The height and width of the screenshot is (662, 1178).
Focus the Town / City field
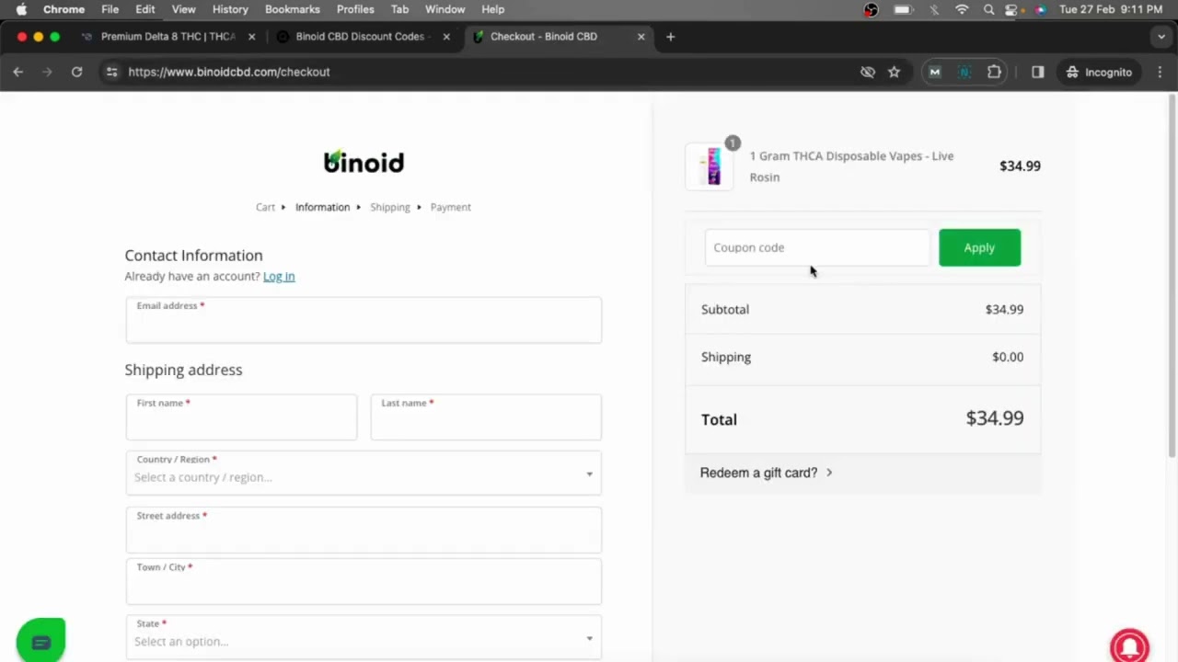[364, 581]
